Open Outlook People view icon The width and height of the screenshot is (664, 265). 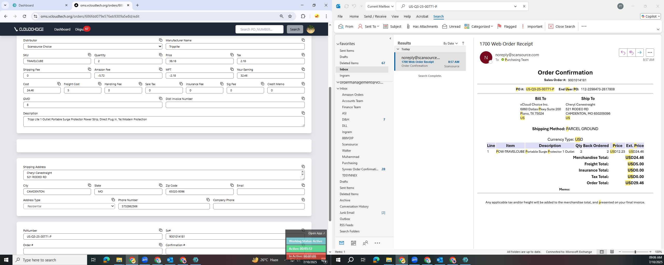pos(365,243)
